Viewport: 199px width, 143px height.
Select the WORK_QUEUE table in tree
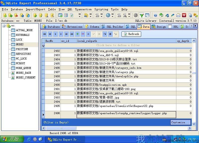tap(23, 68)
